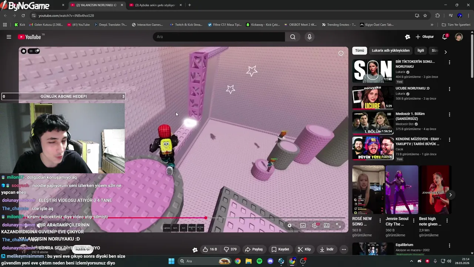Launch Spotify from taskbar
This screenshot has width=474, height=267.
[x=259, y=261]
